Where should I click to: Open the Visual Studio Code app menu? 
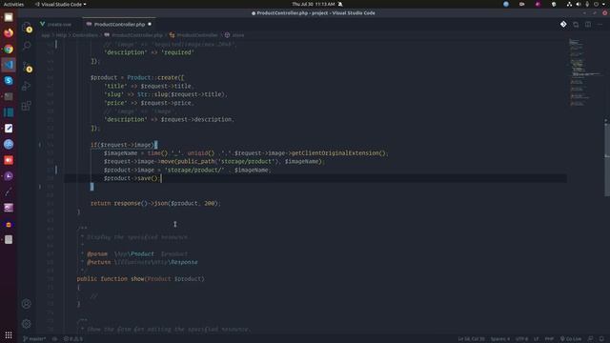coord(61,4)
